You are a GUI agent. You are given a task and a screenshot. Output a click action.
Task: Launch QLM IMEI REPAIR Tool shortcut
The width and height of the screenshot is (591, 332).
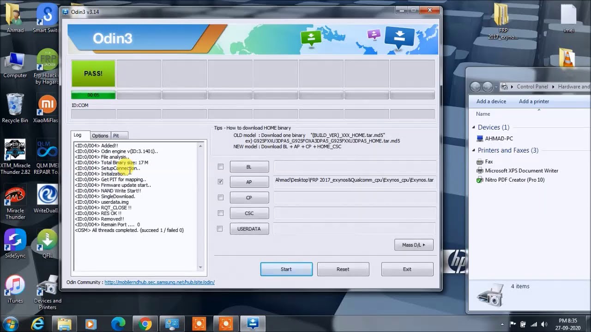46,157
